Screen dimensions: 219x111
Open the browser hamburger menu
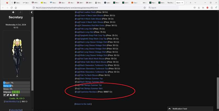216,8
